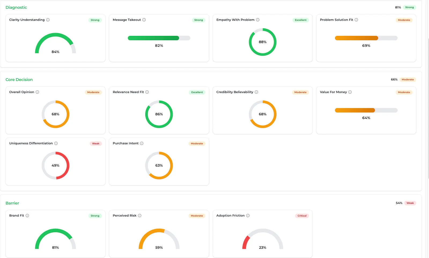This screenshot has width=429, height=258.
Task: Click Moderate badge on Problem Solution Fit
Action: [404, 20]
